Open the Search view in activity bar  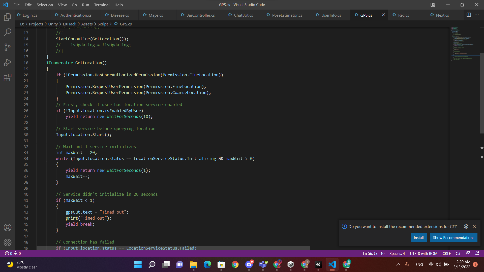point(8,32)
